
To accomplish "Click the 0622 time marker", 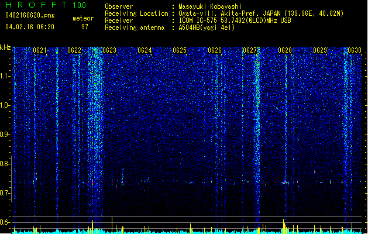I will click(74, 50).
